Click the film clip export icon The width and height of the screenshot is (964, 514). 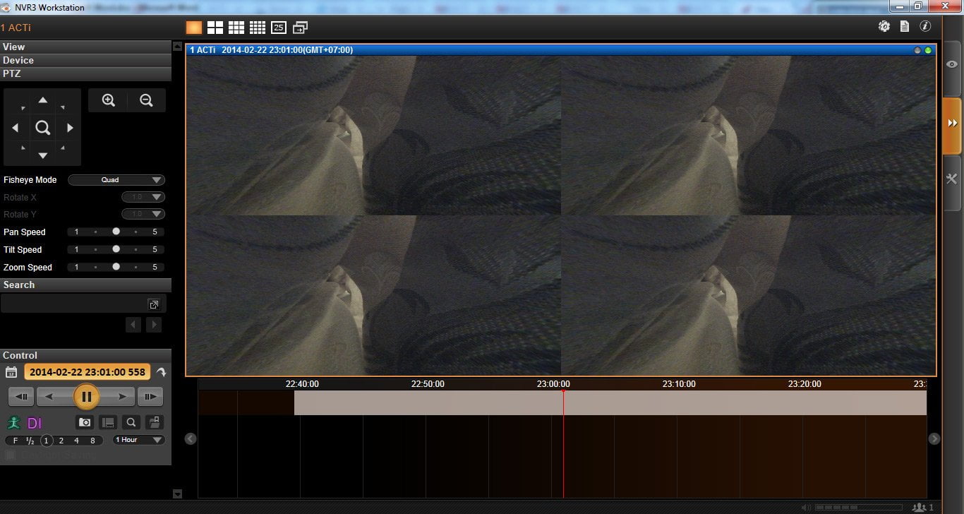coord(108,422)
